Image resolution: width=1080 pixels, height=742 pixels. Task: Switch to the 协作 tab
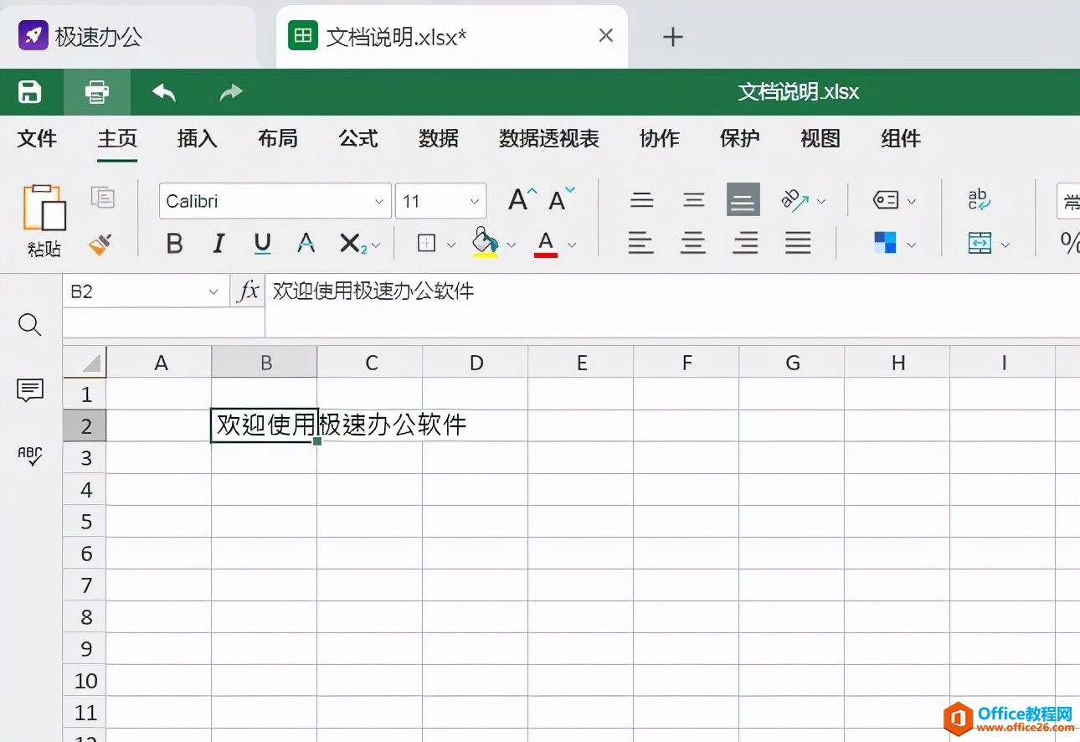tap(660, 139)
